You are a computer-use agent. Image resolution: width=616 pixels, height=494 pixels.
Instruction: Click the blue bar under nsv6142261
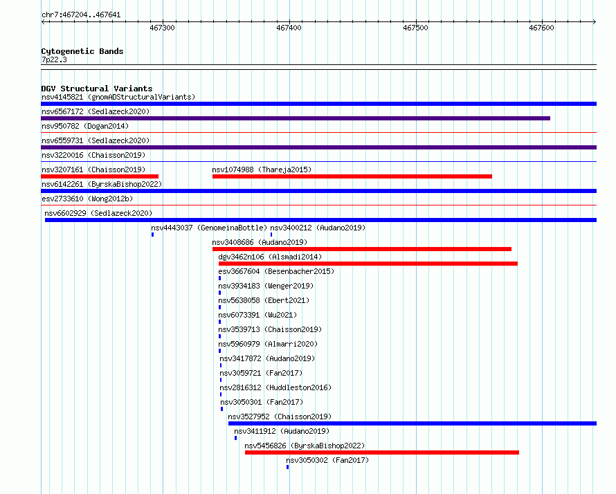(318, 191)
